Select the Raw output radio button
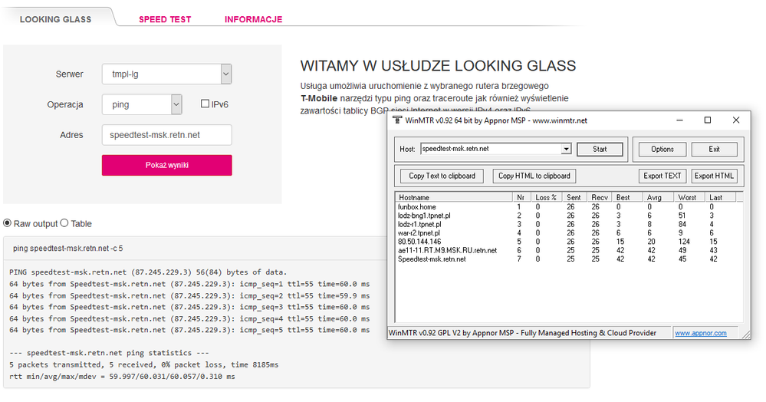The width and height of the screenshot is (766, 402). click(x=8, y=224)
